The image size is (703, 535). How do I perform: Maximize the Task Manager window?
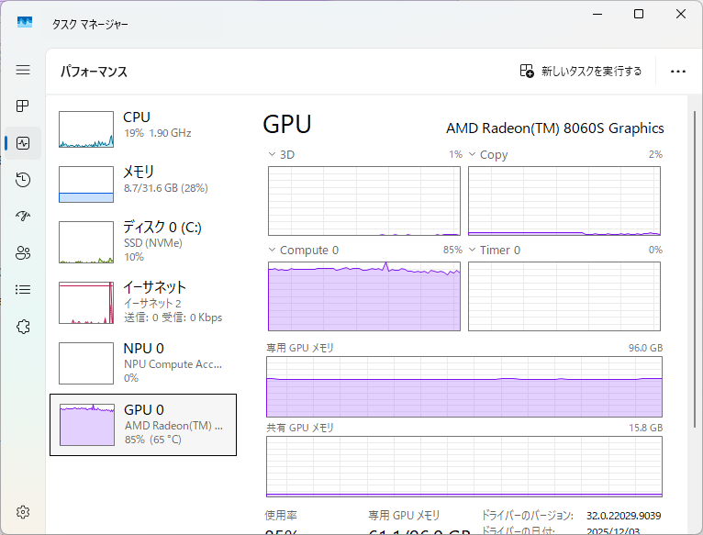click(639, 14)
